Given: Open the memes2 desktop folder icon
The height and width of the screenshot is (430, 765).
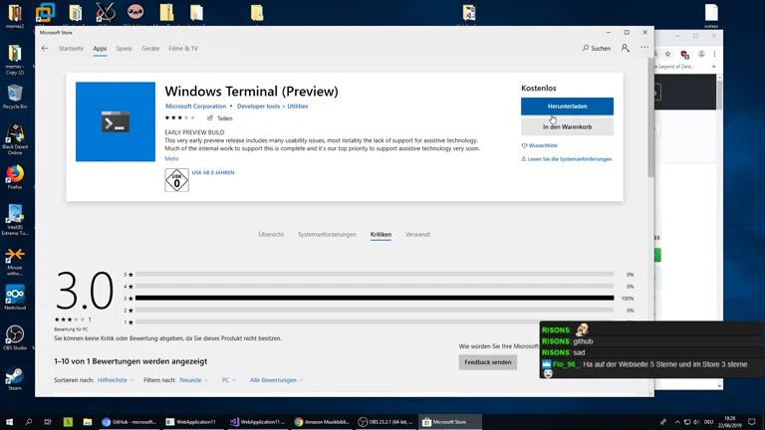Looking at the screenshot, I should pos(15,16).
